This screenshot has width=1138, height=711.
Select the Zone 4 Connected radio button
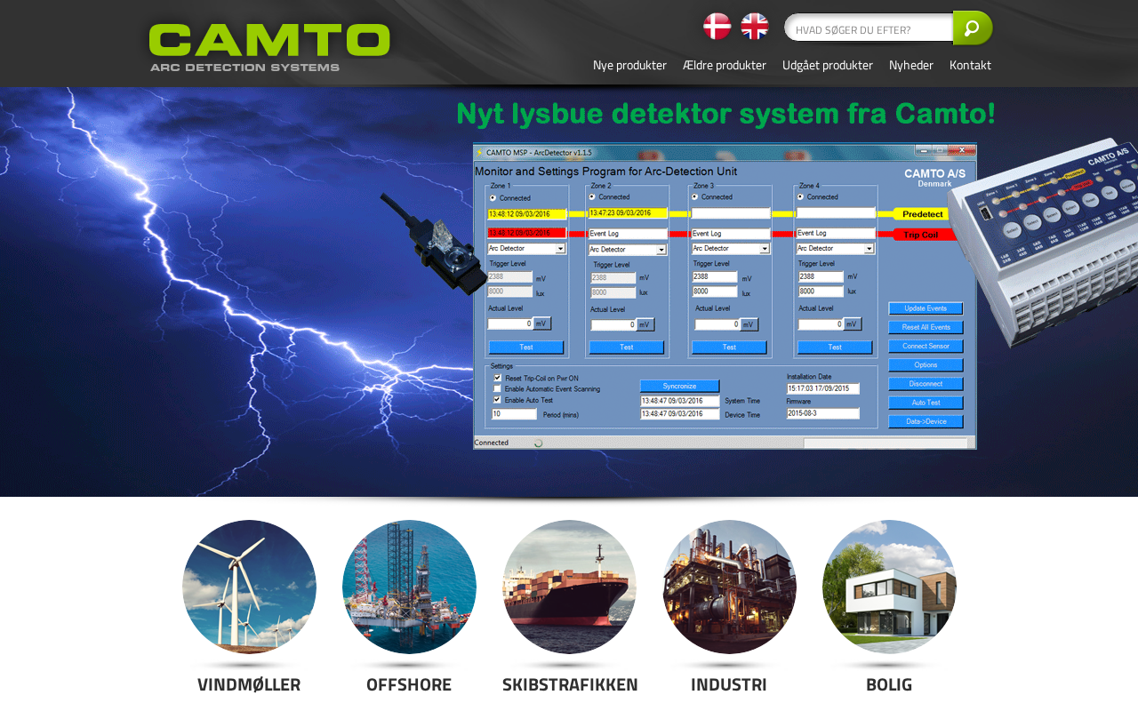click(x=800, y=197)
